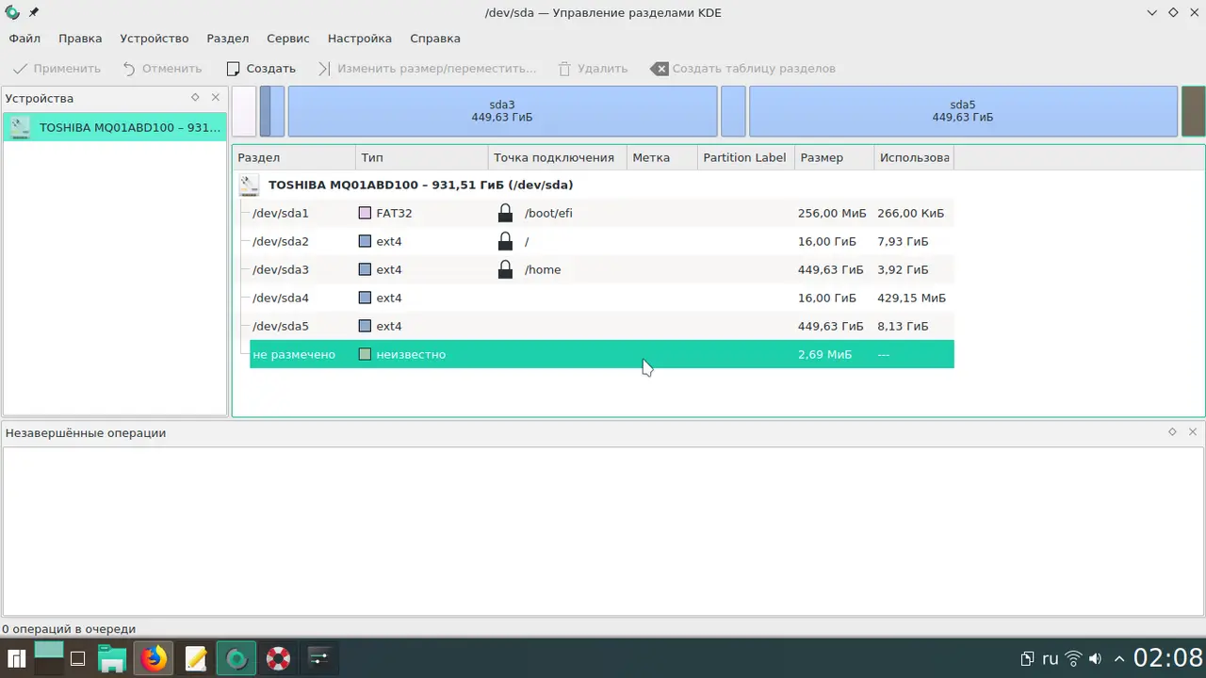Click the disk icon beside TOSHIBA in table

(x=249, y=185)
